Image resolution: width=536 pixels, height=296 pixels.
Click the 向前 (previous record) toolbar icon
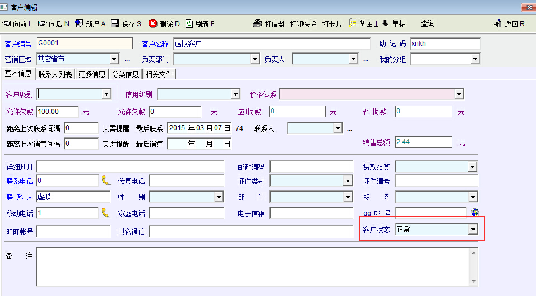(x=7, y=23)
